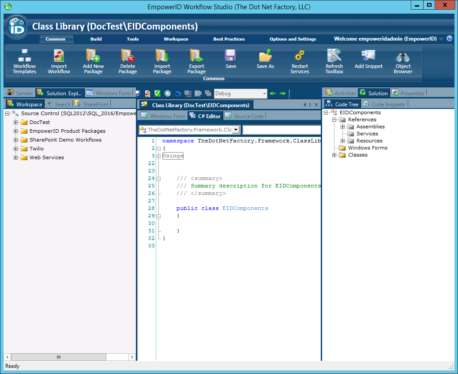This screenshot has height=374, width=458.
Task: Click the Workflow Templates icon
Action: pyautogui.click(x=24, y=56)
